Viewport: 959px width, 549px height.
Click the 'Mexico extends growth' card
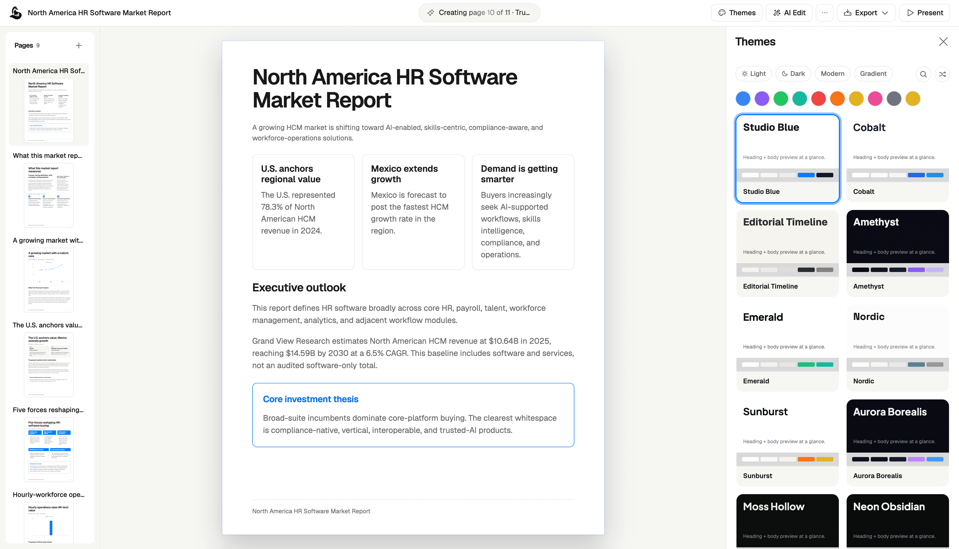(x=413, y=212)
